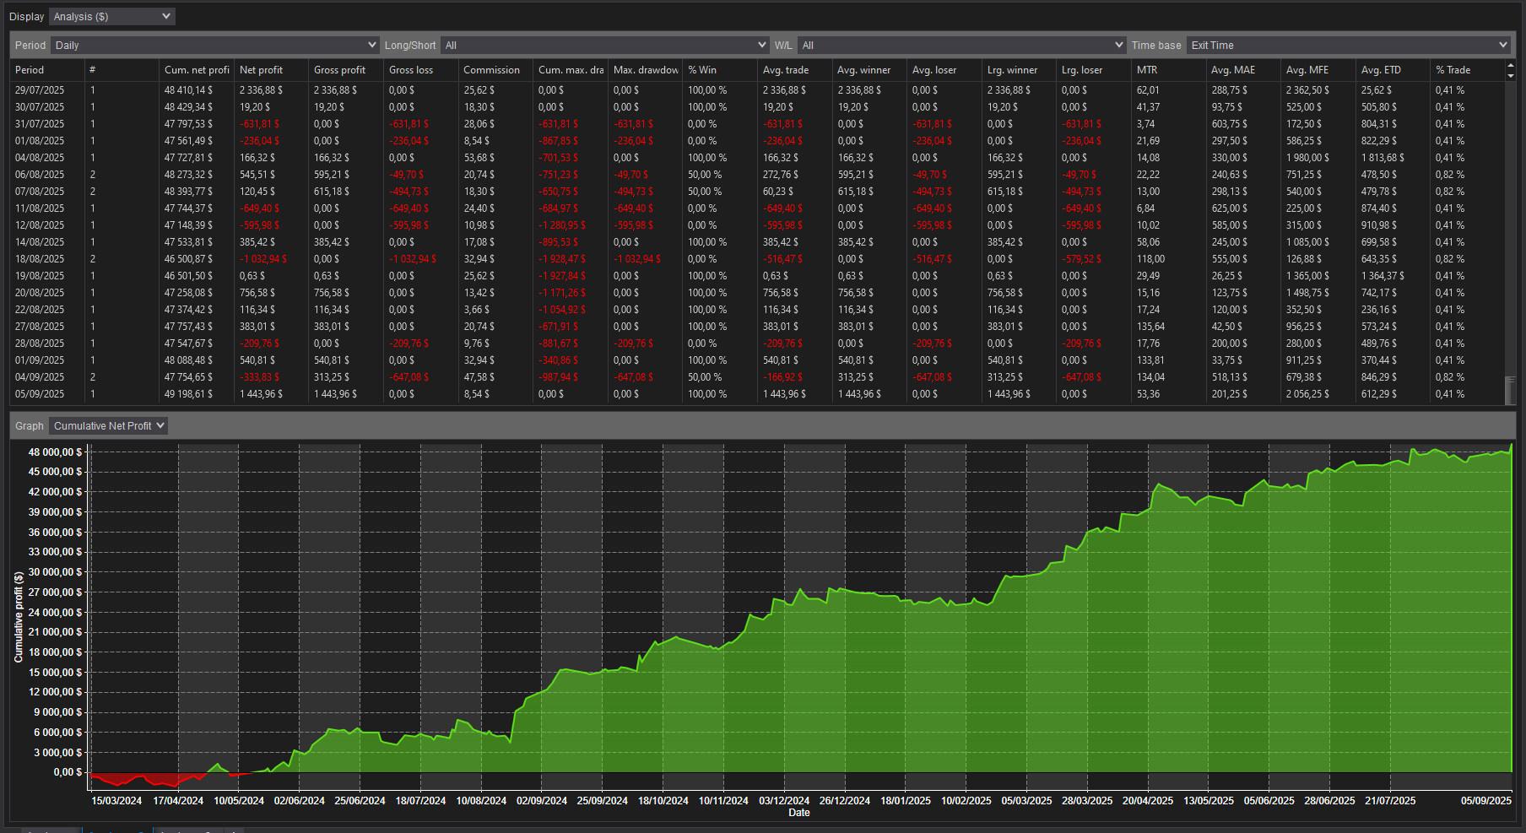This screenshot has height=833, width=1526.
Task: Click cum. max. drawdown value -1 928,47 $
Action: 563,259
